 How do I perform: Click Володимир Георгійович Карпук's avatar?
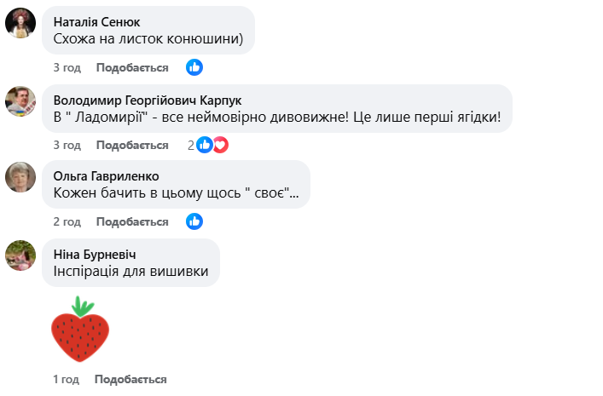20,101
